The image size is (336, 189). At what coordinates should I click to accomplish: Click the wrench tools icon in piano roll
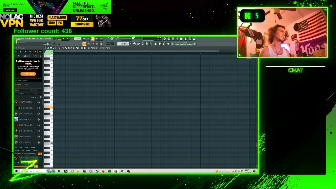[x=48, y=48]
